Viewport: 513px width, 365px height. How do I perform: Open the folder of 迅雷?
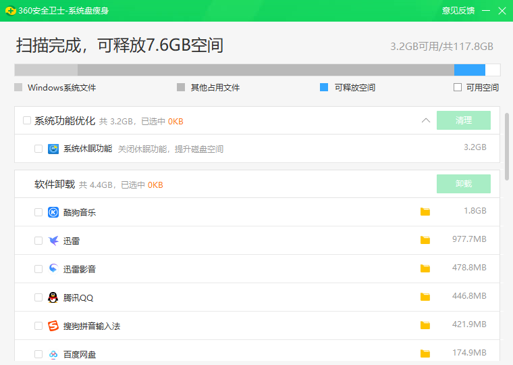click(425, 240)
